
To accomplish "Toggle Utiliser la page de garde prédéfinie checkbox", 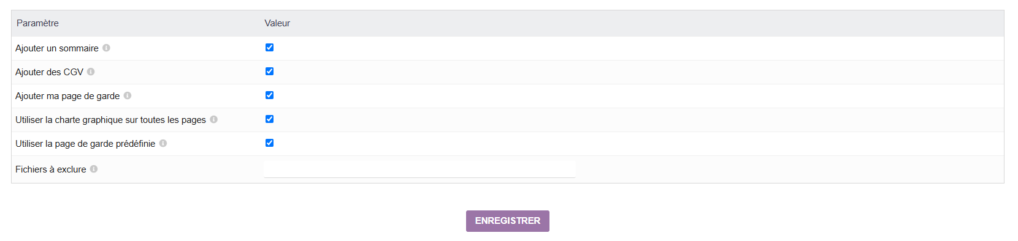I will point(269,143).
